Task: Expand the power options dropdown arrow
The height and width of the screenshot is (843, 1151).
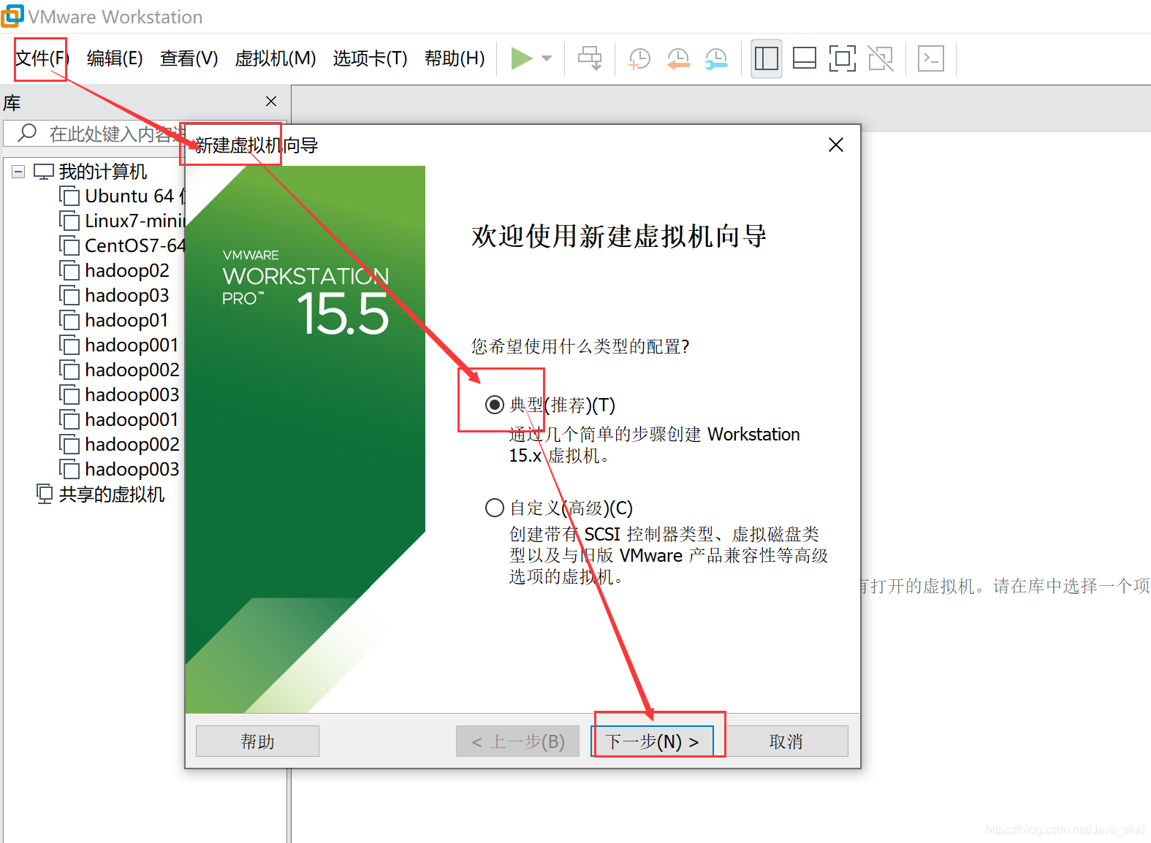Action: [x=547, y=58]
